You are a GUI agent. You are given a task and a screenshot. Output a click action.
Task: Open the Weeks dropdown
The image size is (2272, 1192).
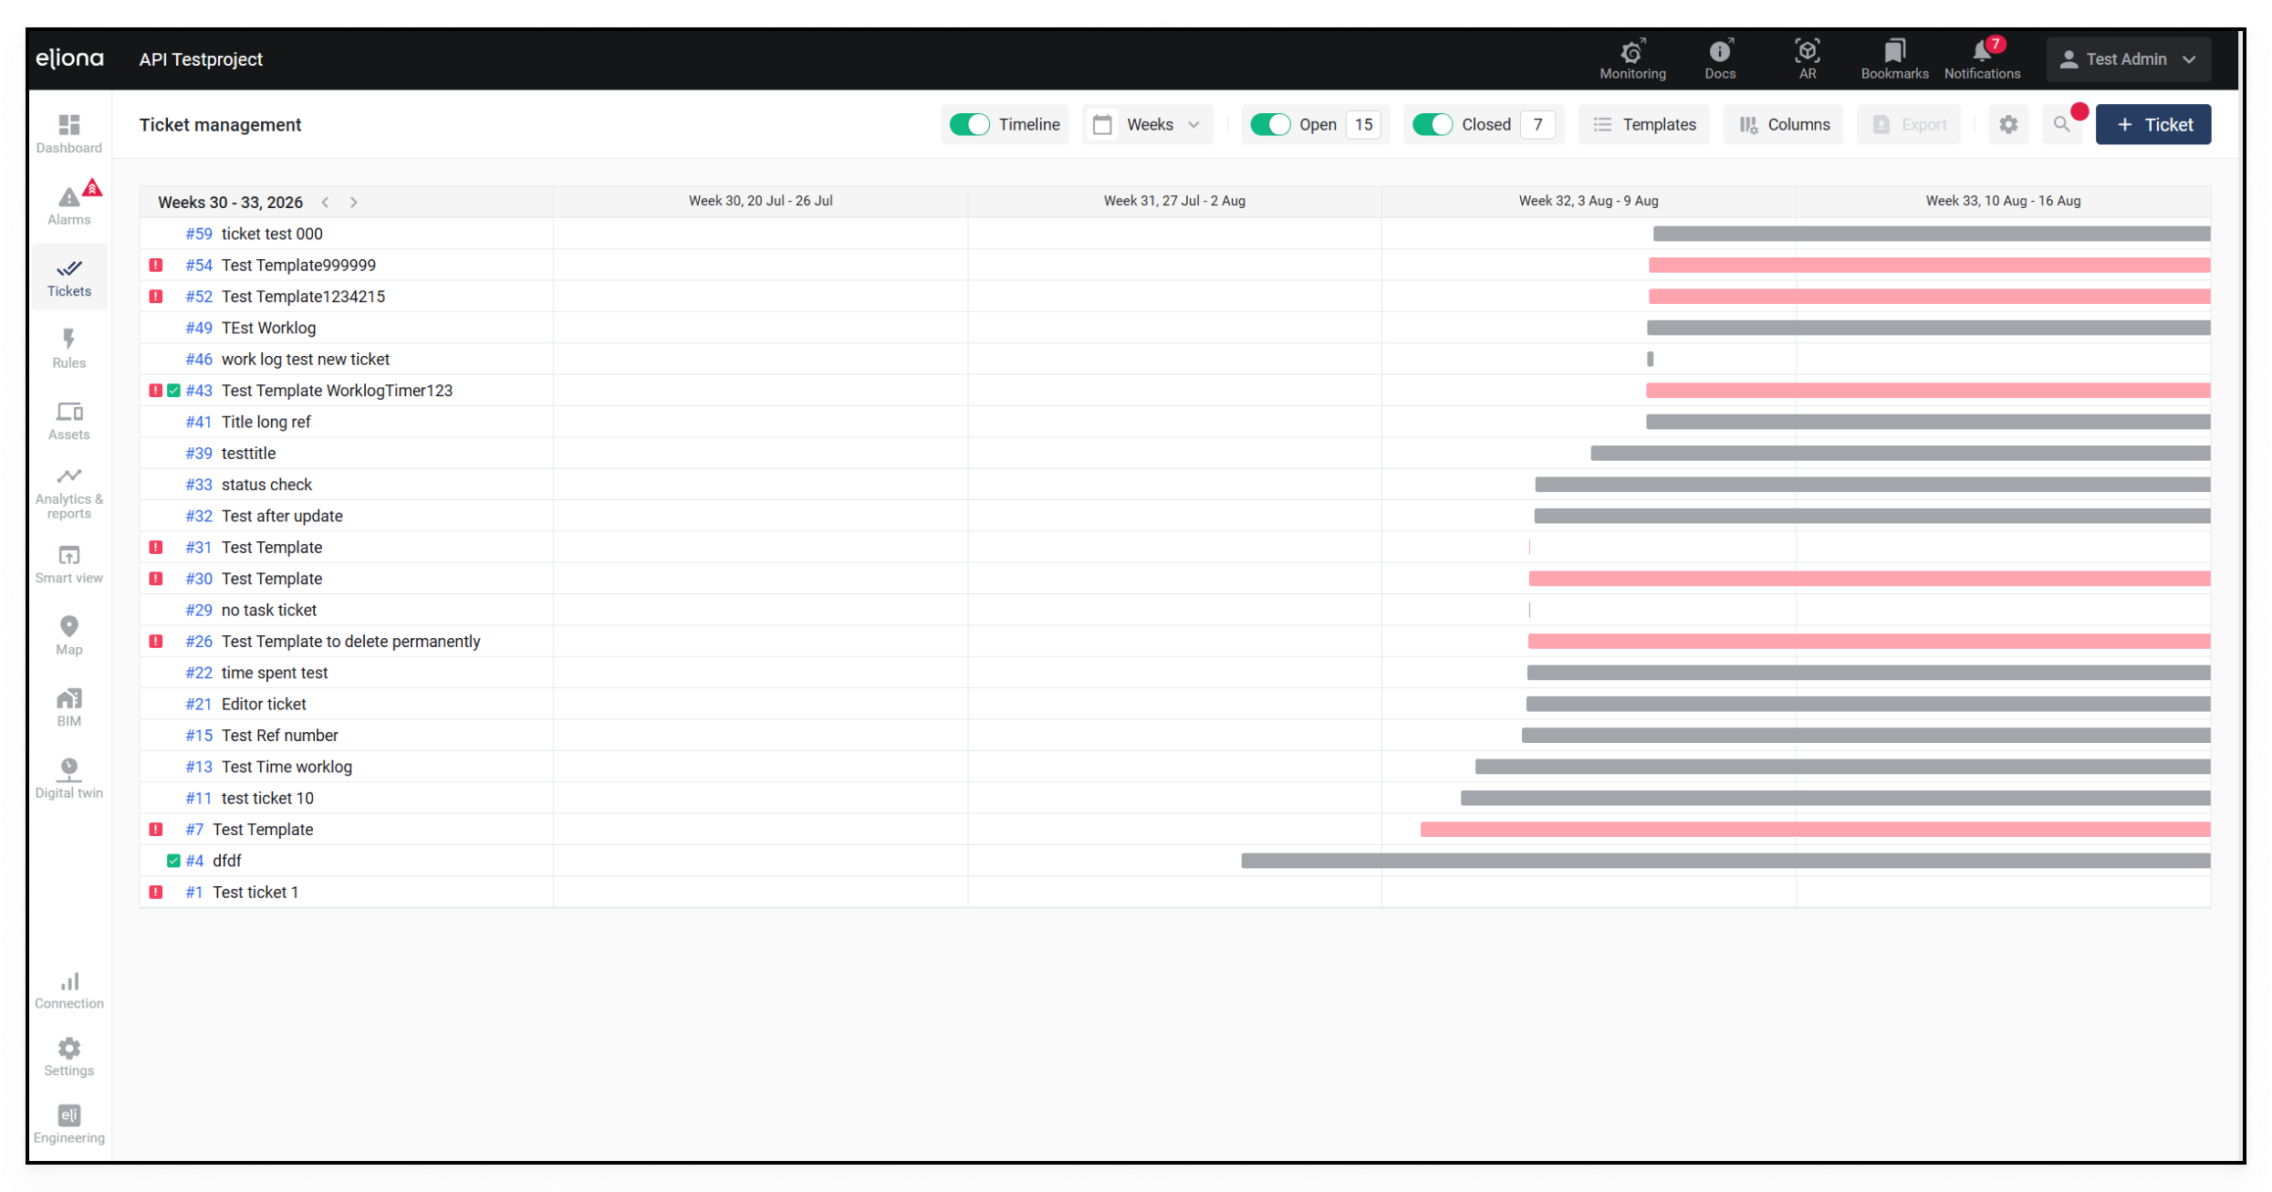tap(1148, 125)
